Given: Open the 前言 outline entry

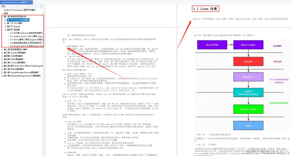Looking at the screenshot, I should click(x=6, y=13).
